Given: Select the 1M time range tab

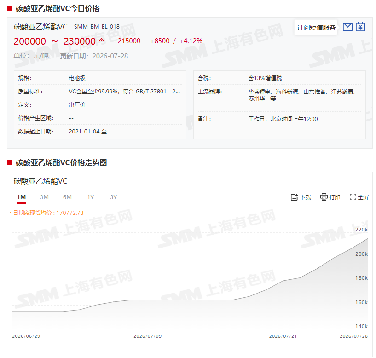Looking at the screenshot, I should 21,197.
